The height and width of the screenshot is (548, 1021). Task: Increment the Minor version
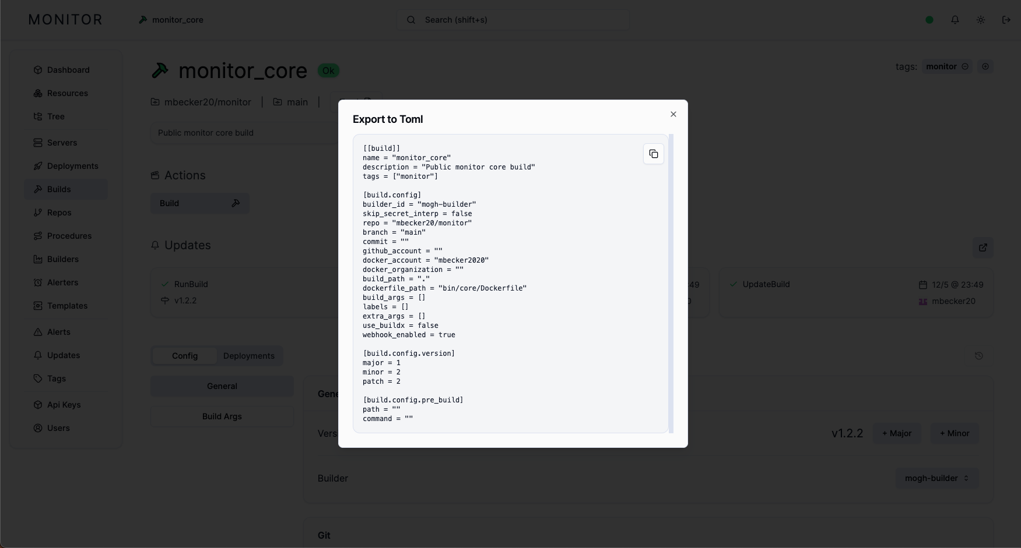[955, 433]
